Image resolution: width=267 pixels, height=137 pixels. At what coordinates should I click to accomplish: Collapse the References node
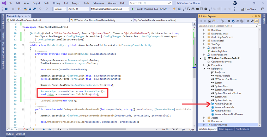click(204, 69)
